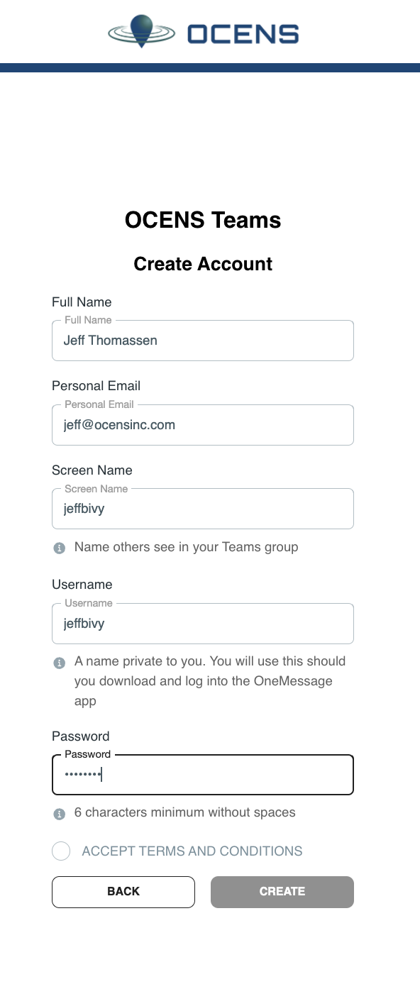The height and width of the screenshot is (989, 420).
Task: Submit with the CREATE button
Action: point(282,892)
